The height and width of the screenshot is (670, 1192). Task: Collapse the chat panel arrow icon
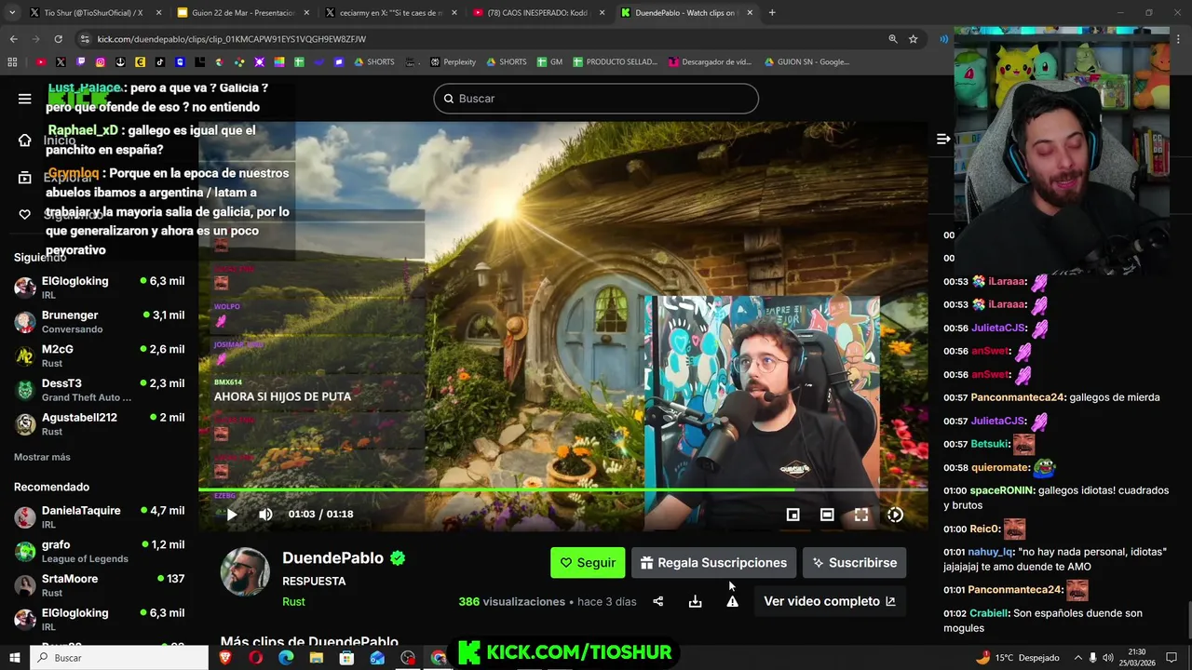point(943,139)
